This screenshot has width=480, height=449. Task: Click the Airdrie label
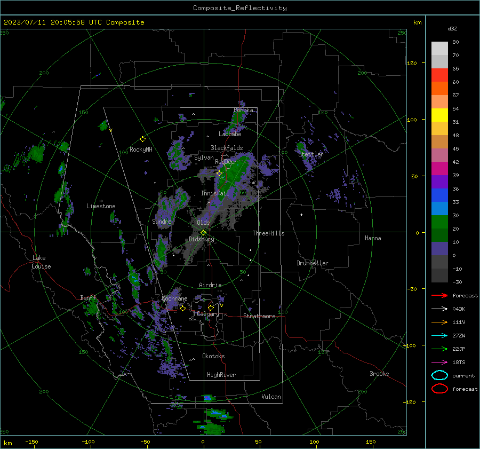[x=210, y=285]
